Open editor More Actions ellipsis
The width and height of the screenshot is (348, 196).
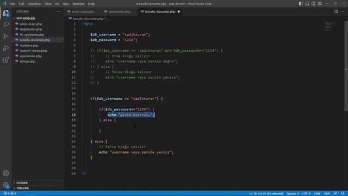[x=342, y=11]
